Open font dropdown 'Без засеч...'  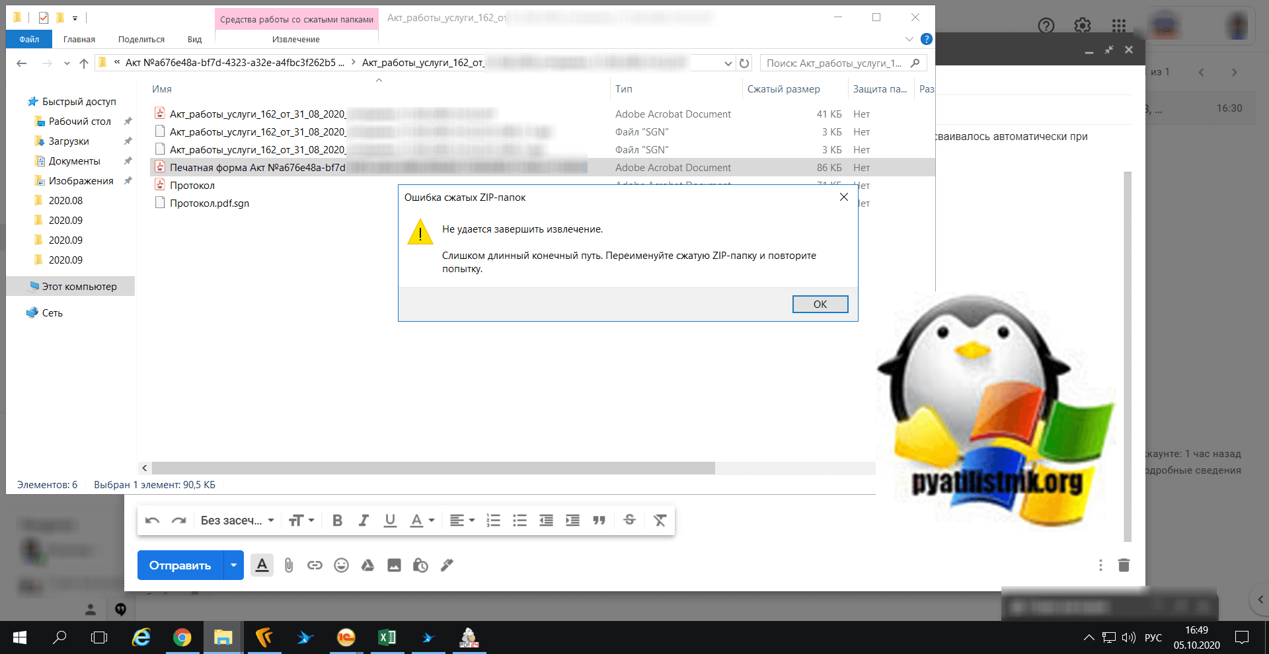237,521
